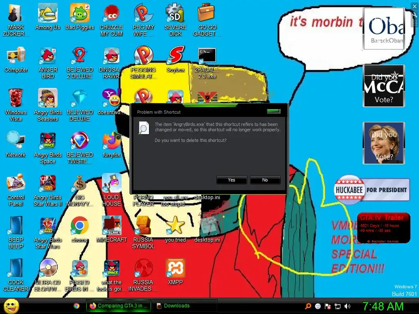Click the Obama gadget thumbnail

click(x=384, y=29)
